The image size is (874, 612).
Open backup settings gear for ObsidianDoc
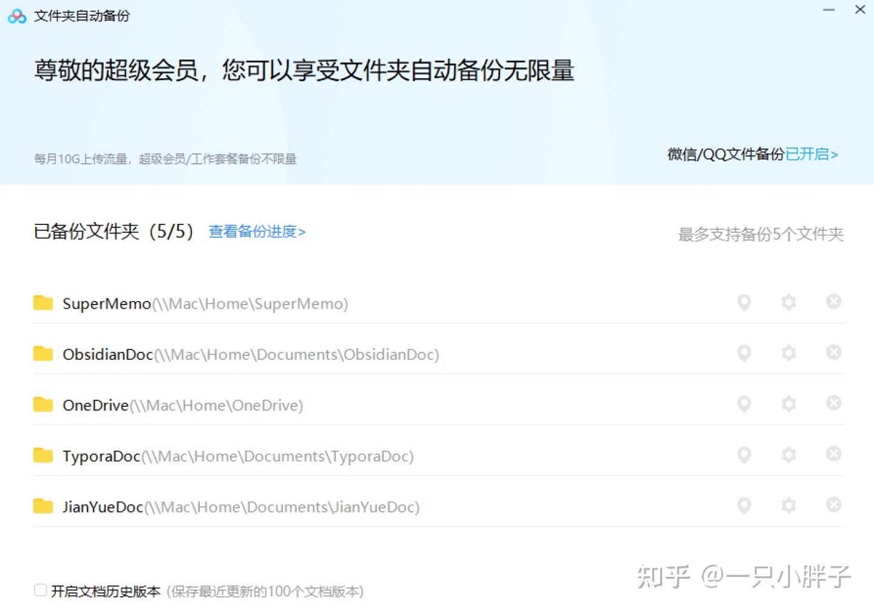click(788, 353)
